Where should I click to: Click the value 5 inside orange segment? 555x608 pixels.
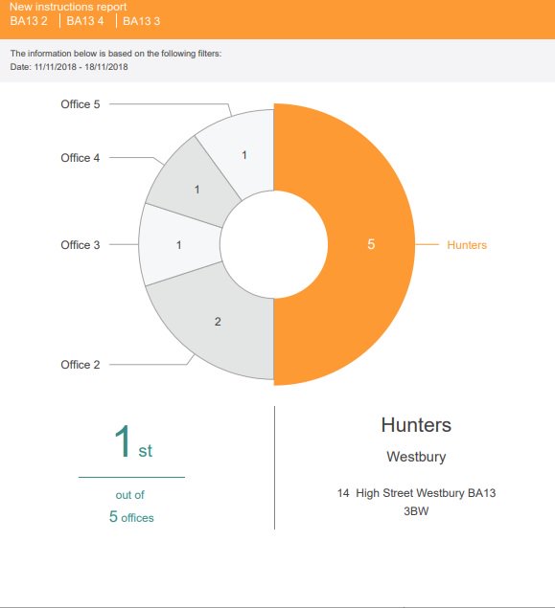coord(371,244)
